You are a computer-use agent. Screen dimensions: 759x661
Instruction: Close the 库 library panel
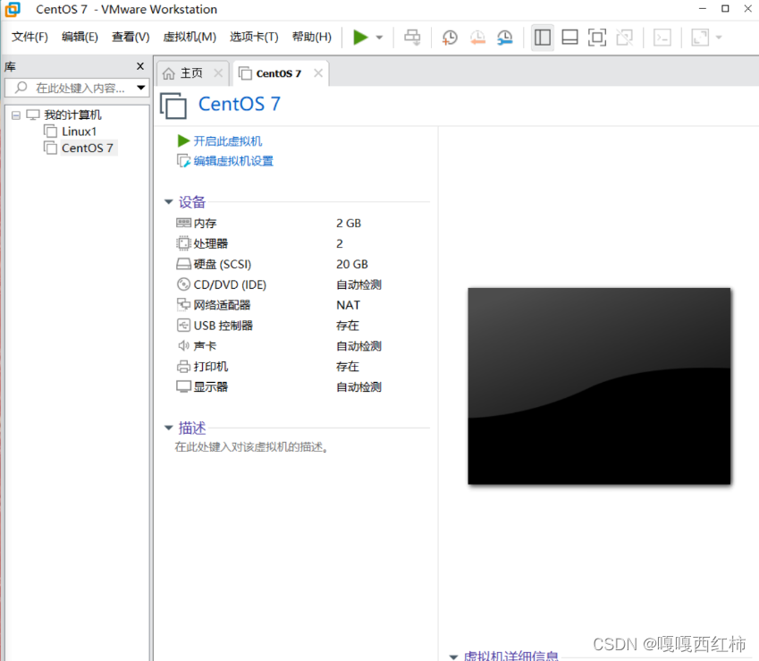[140, 66]
